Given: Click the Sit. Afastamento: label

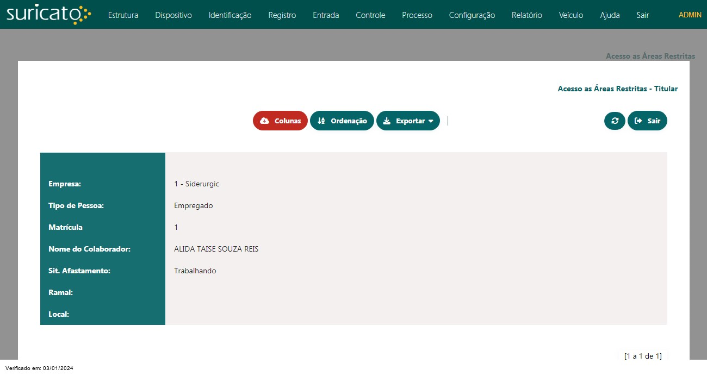Looking at the screenshot, I should point(79,271).
